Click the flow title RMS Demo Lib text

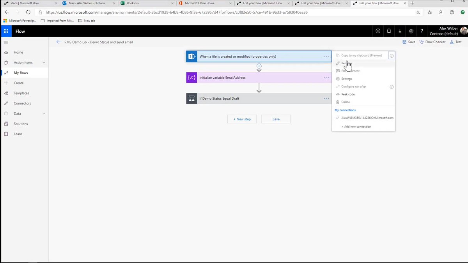point(99,42)
